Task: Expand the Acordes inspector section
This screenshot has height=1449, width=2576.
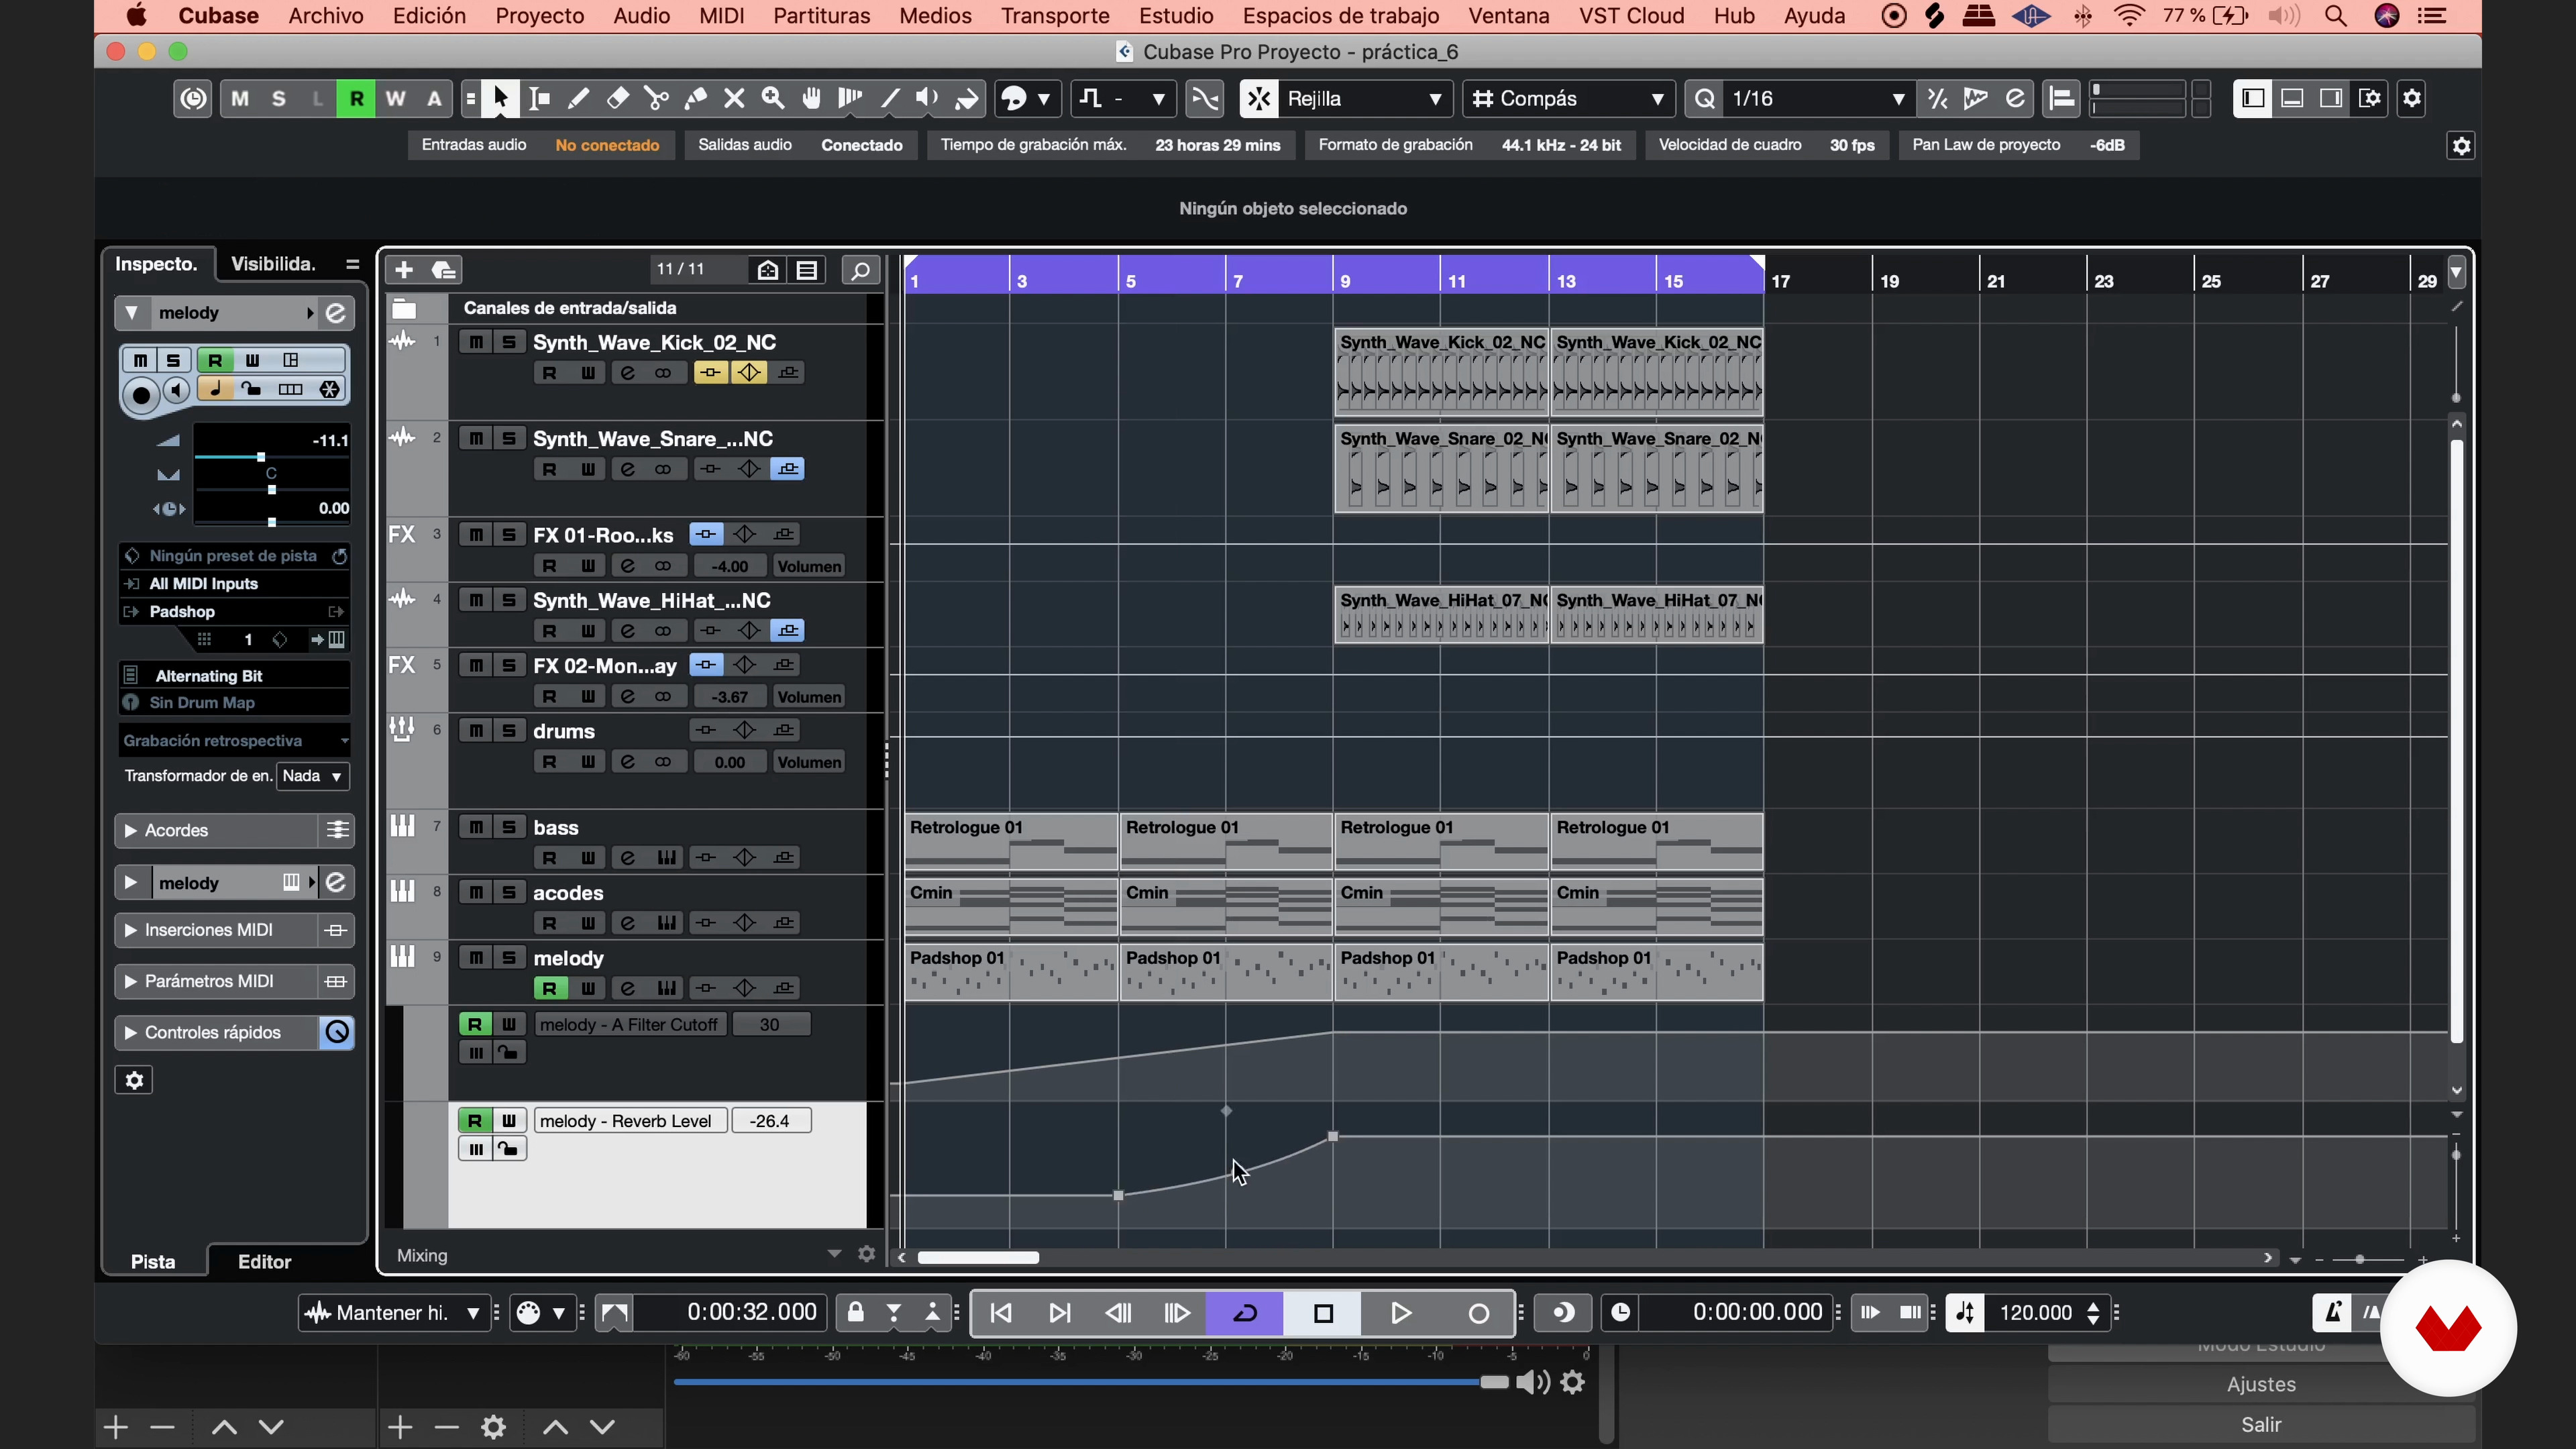Action: (x=131, y=830)
